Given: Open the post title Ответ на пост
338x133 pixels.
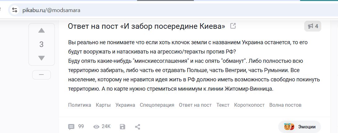Looking at the screenshot, I should point(147,26).
